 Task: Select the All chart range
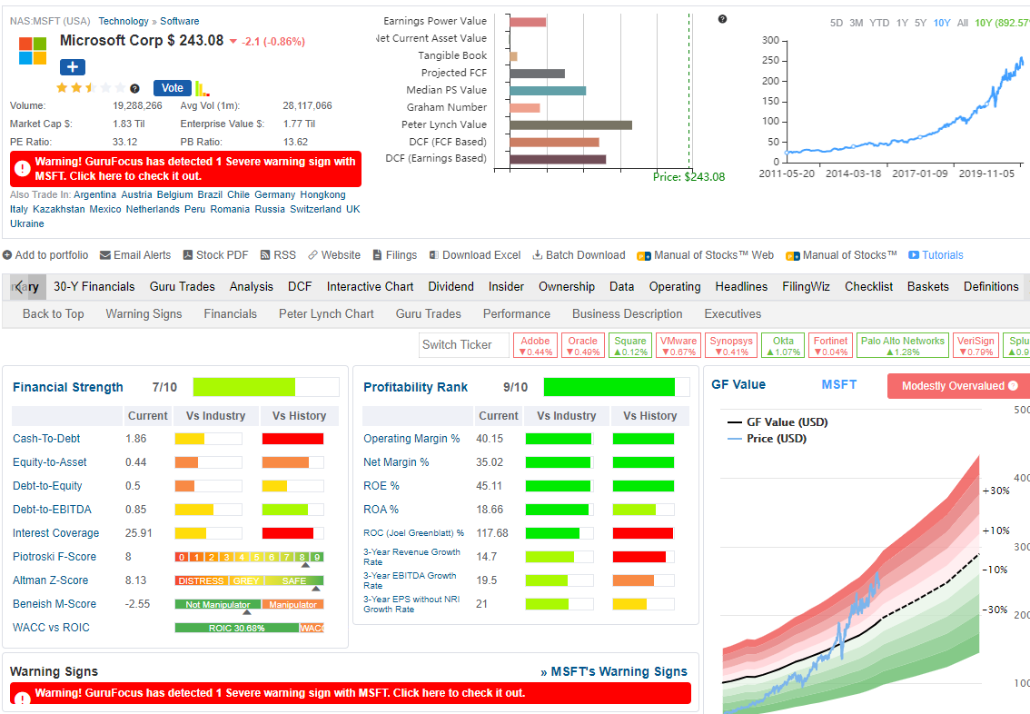point(963,23)
